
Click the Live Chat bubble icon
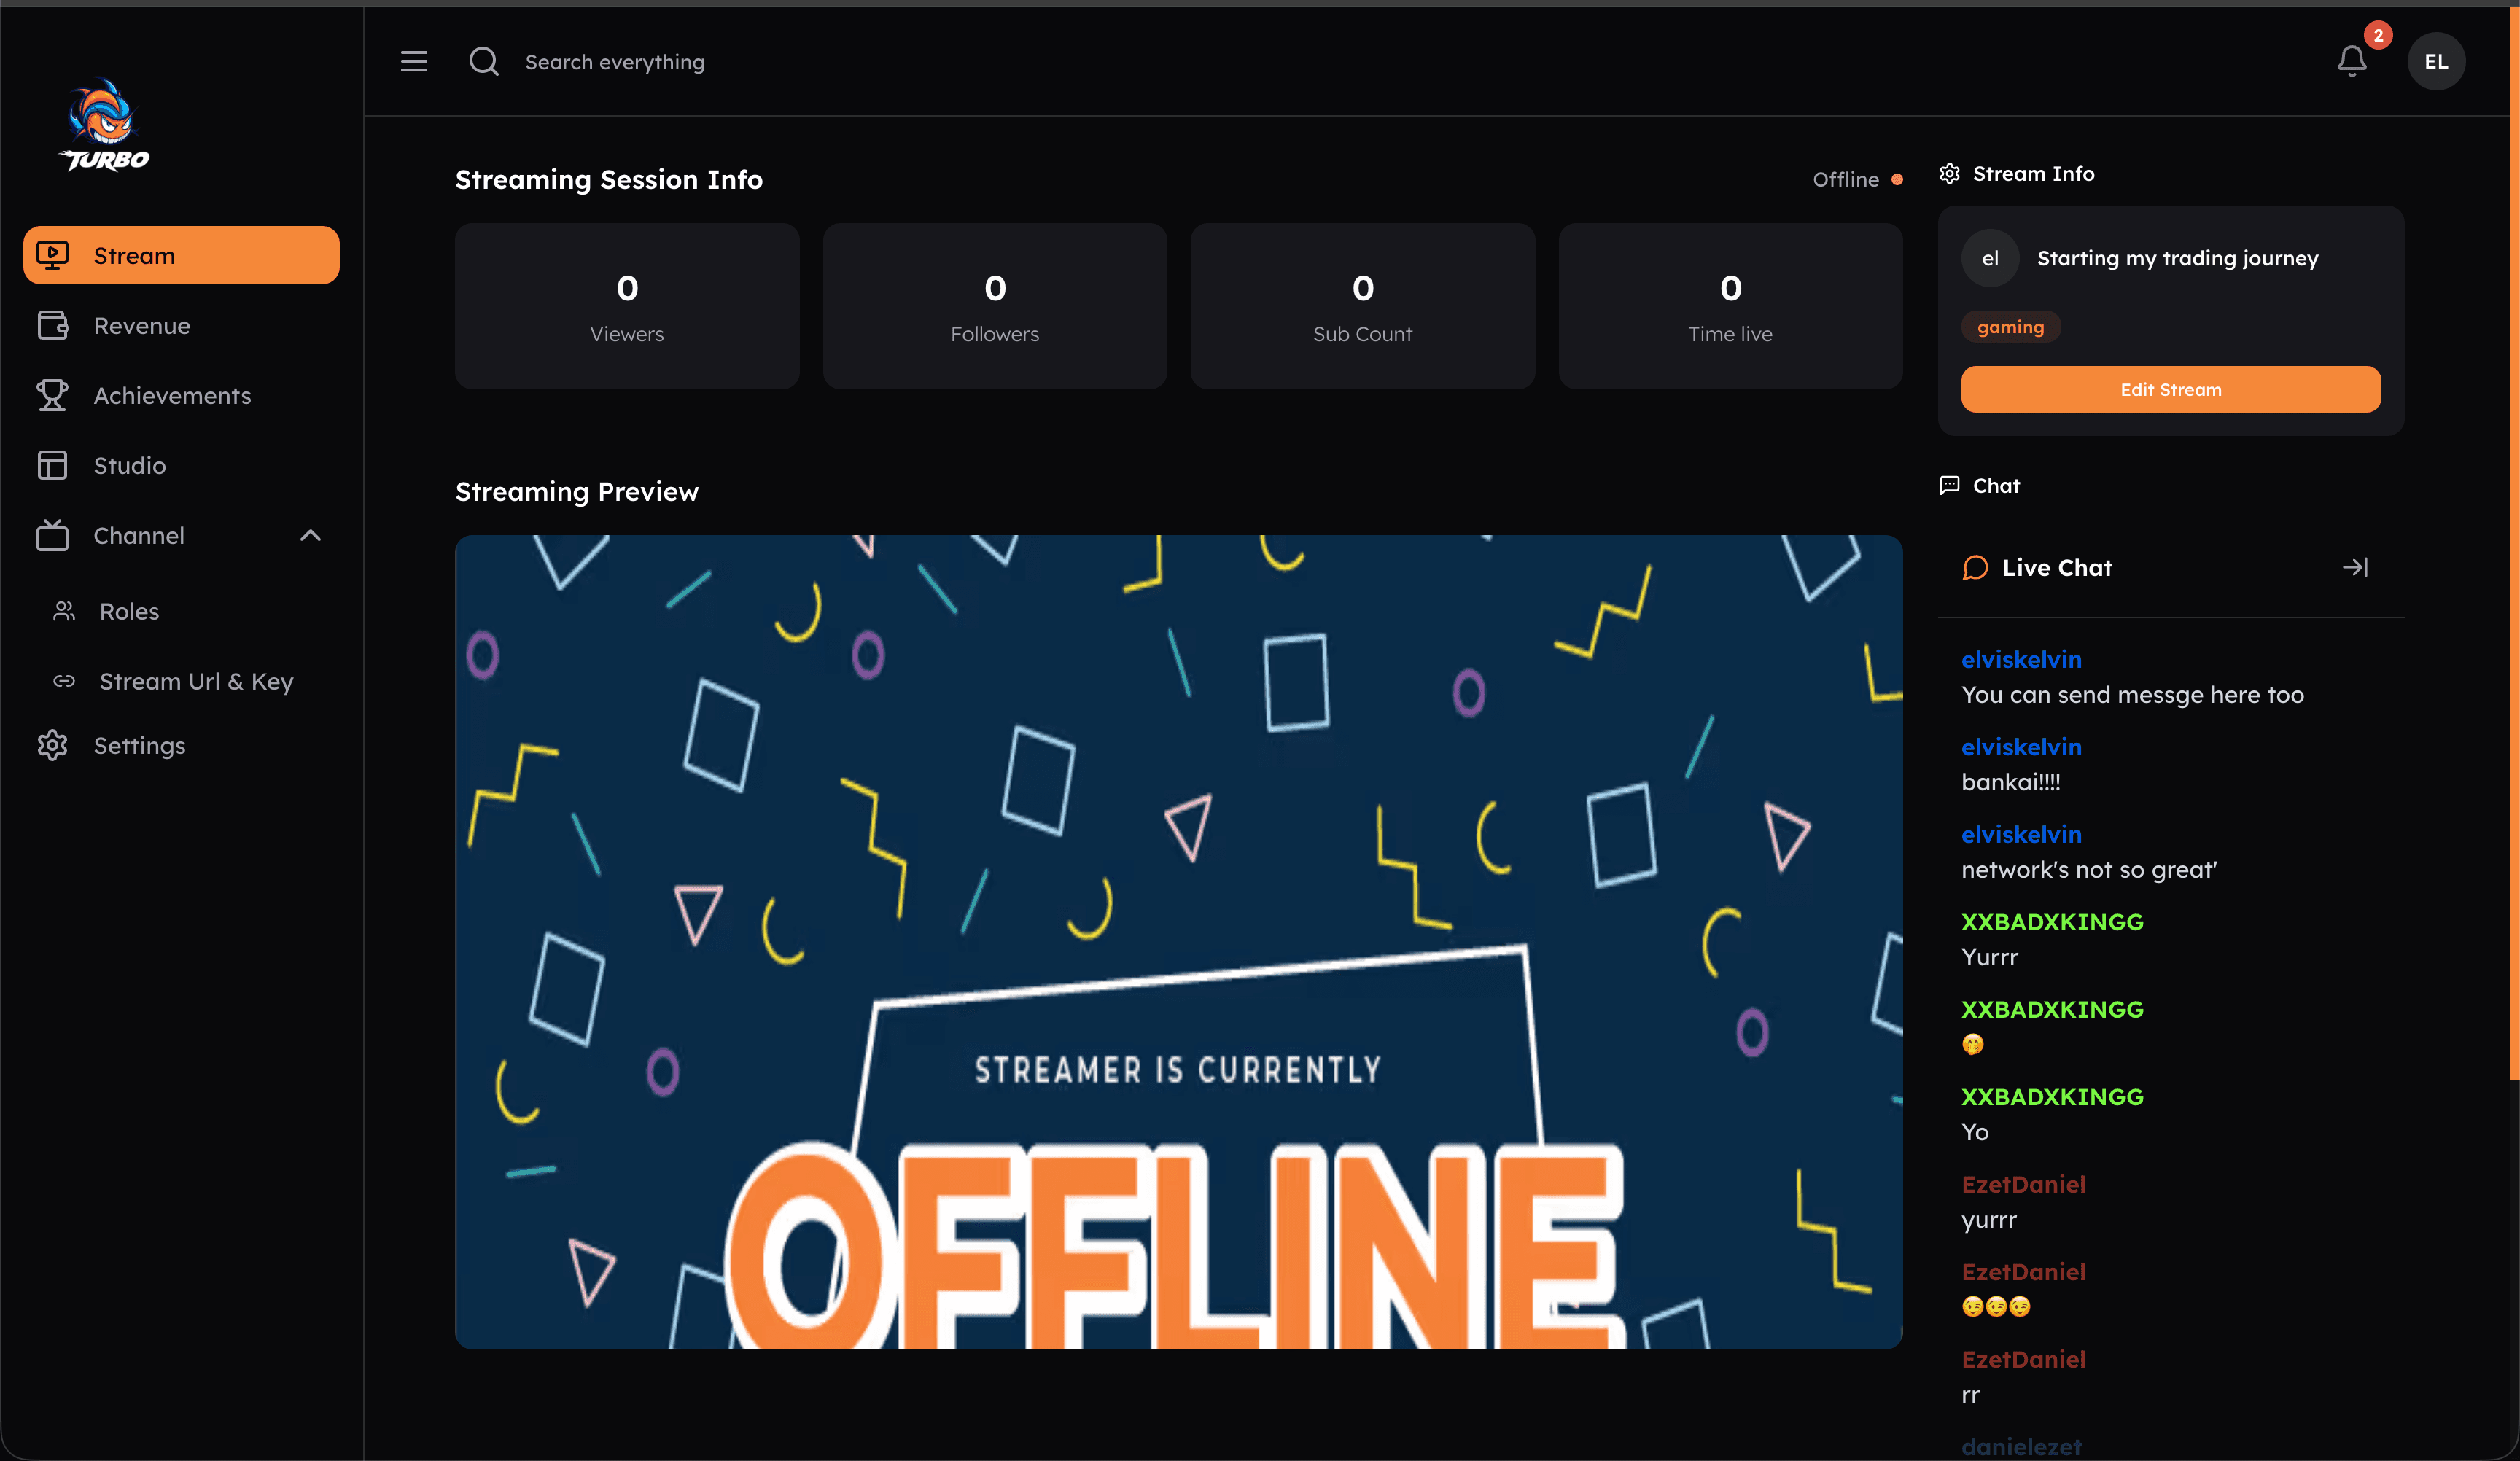pyautogui.click(x=1974, y=568)
